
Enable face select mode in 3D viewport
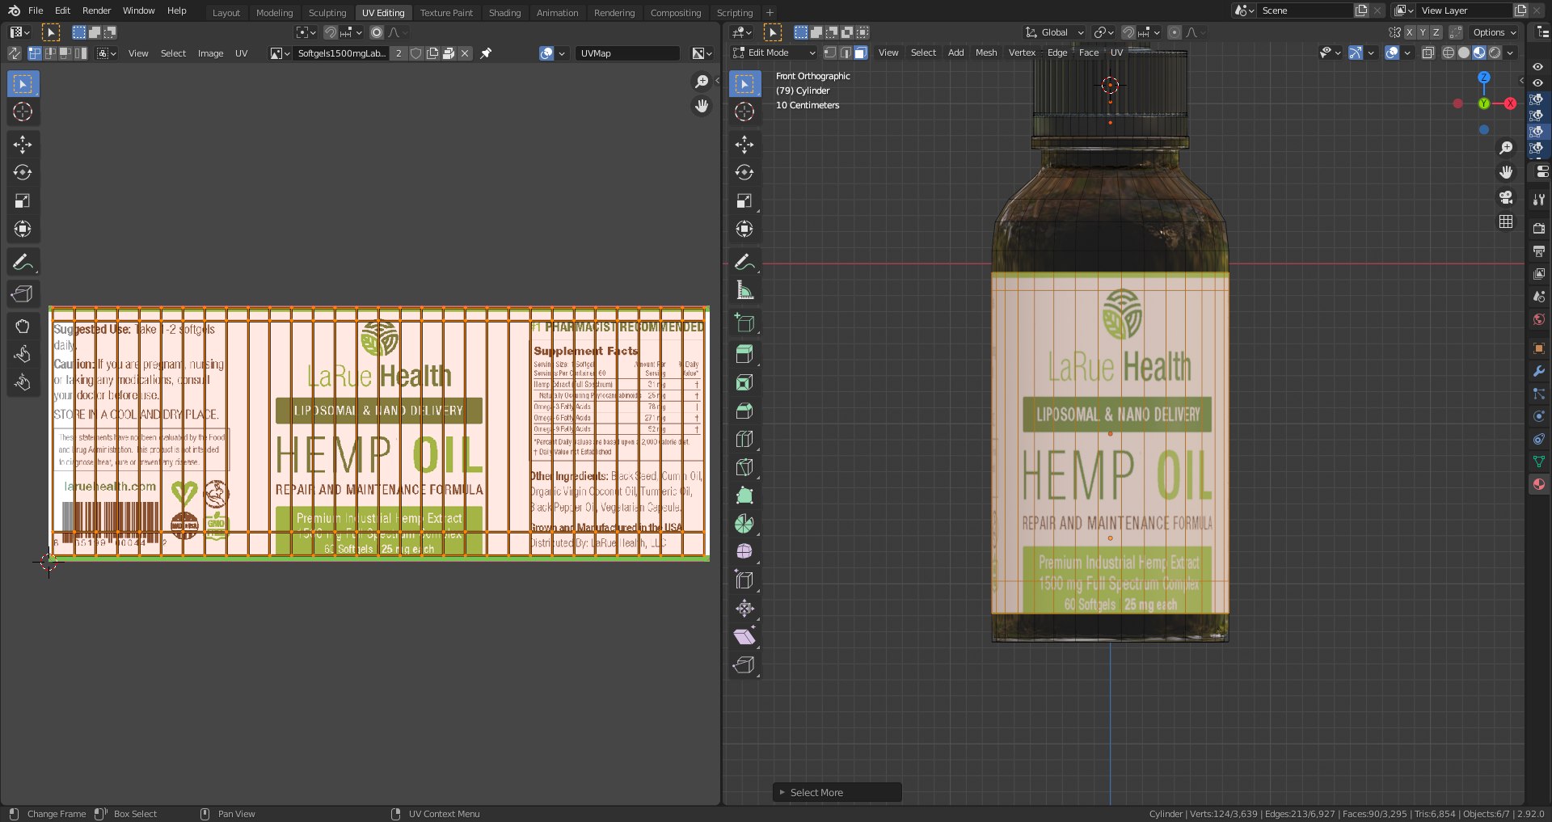861,53
